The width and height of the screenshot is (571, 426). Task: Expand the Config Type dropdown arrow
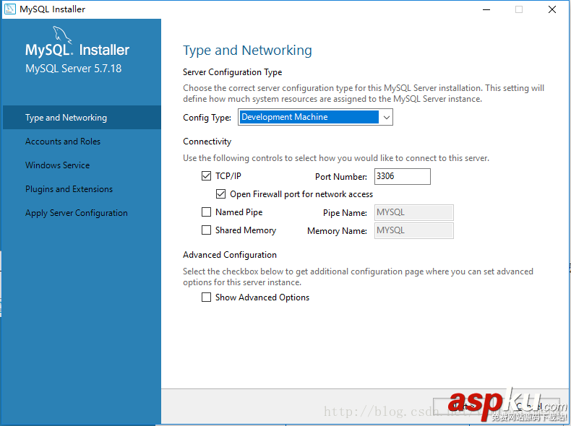(386, 117)
